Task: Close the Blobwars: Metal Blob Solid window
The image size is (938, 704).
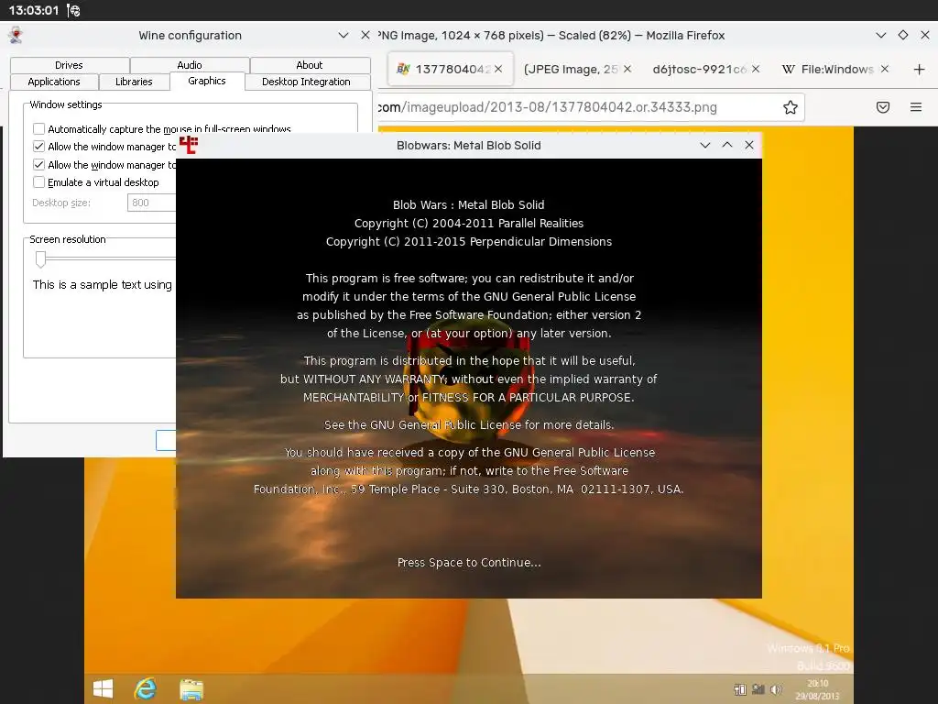Action: point(749,145)
